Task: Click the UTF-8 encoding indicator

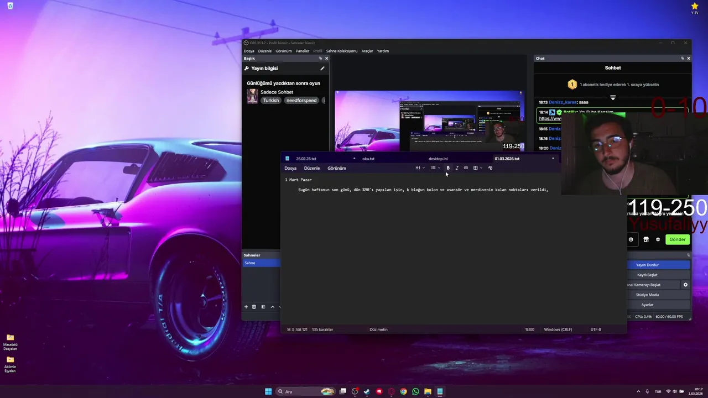Action: pyautogui.click(x=596, y=329)
